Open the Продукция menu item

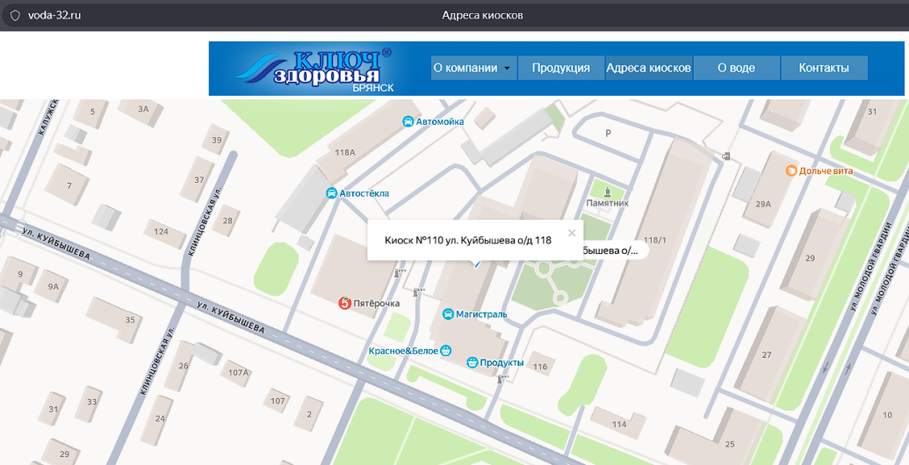[560, 68]
